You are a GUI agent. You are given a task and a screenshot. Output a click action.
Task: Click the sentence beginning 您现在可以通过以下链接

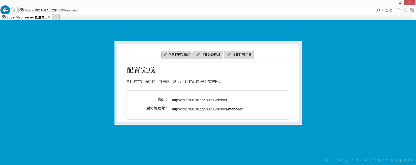(x=173, y=82)
